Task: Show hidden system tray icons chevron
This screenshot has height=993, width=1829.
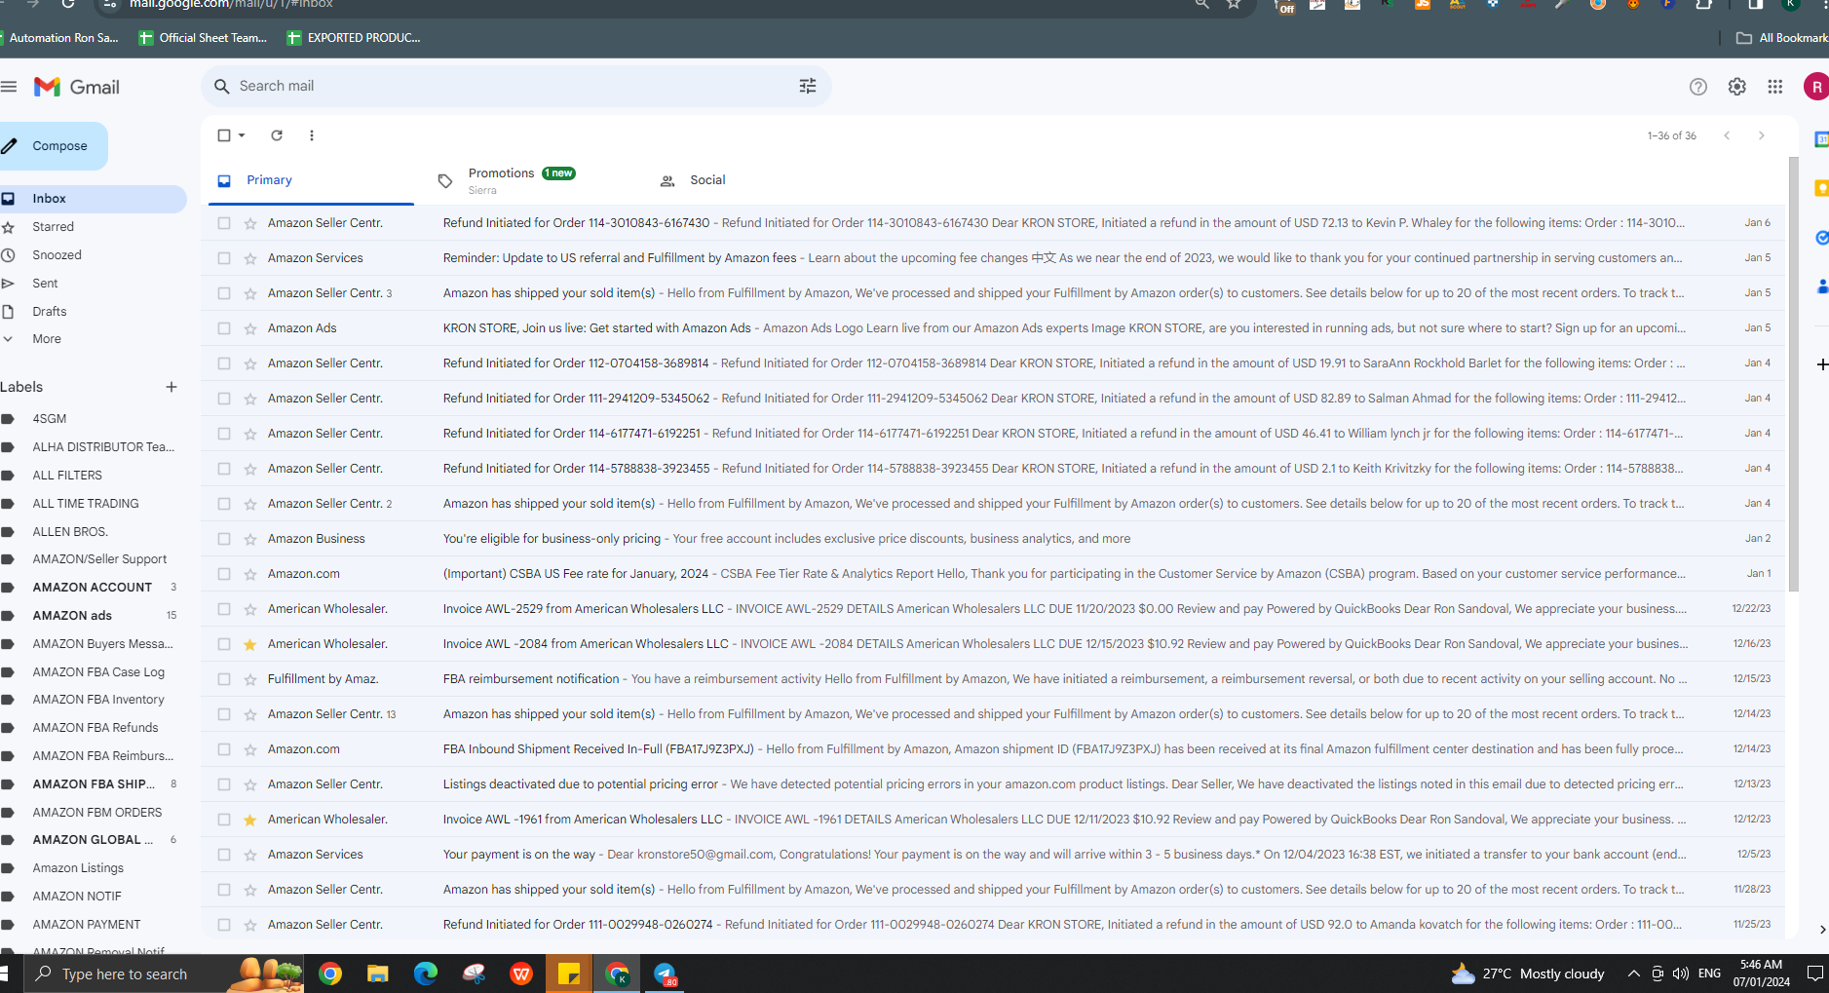Action: pos(1634,974)
